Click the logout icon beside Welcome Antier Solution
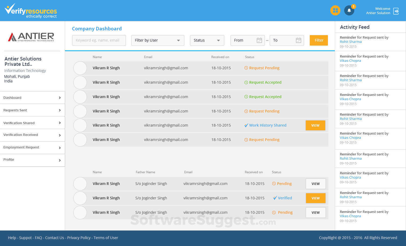This screenshot has width=406, height=246. pyautogui.click(x=396, y=11)
